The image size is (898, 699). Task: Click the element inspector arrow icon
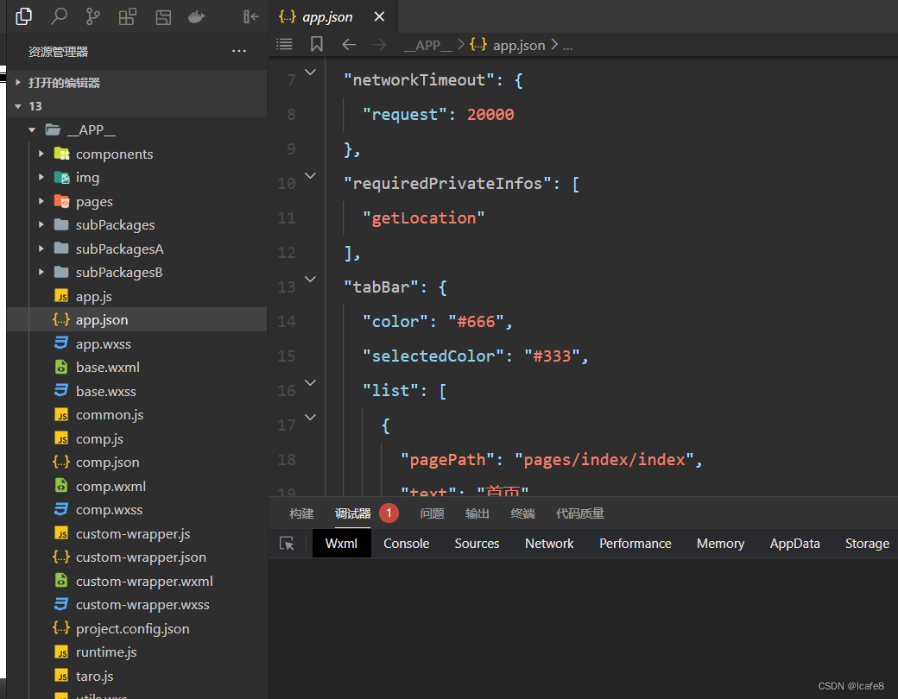pos(287,544)
